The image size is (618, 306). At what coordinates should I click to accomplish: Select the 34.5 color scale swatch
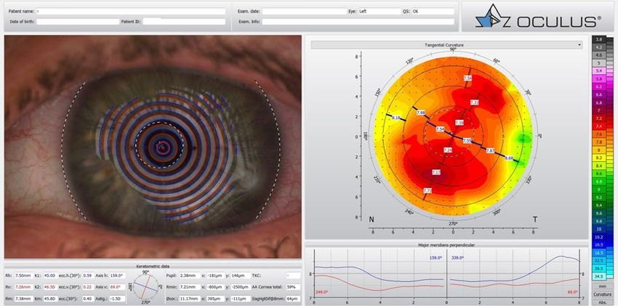[599, 276]
